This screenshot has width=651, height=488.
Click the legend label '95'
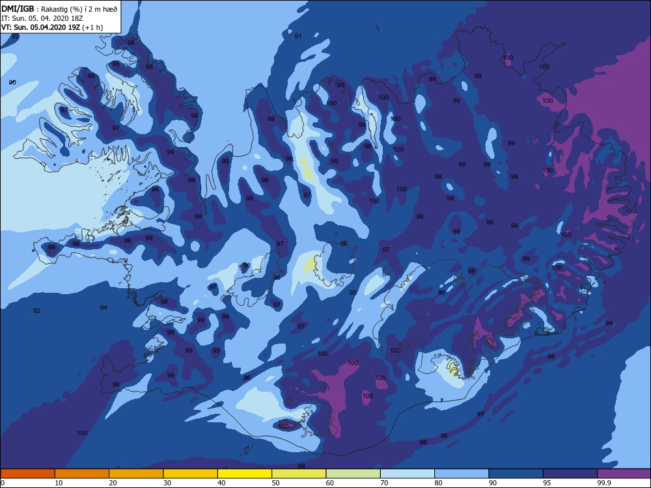point(547,483)
